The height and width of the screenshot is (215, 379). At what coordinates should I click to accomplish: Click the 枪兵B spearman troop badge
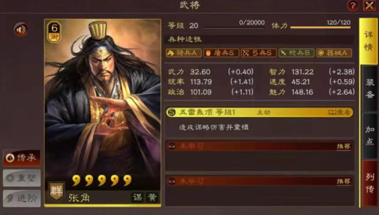point(296,53)
